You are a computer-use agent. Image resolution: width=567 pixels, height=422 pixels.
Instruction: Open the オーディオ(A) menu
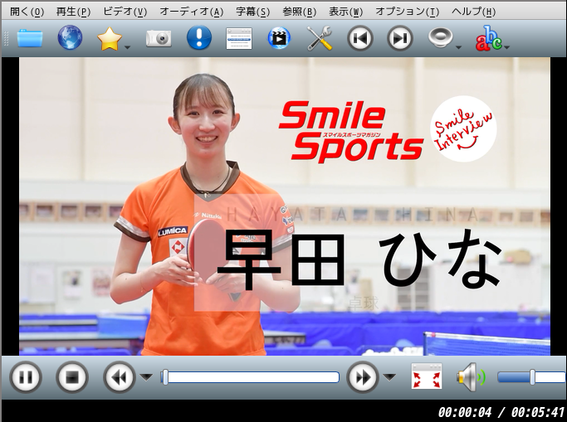[x=192, y=12]
